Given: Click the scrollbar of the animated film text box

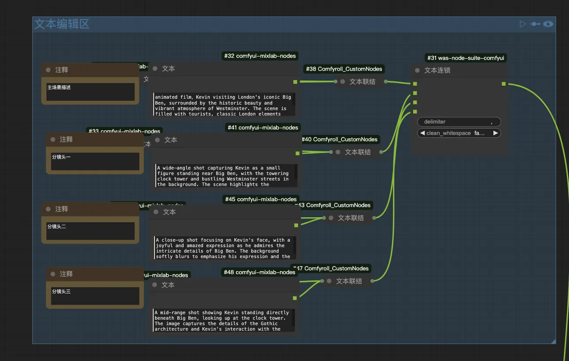Looking at the screenshot, I should 294,104.
